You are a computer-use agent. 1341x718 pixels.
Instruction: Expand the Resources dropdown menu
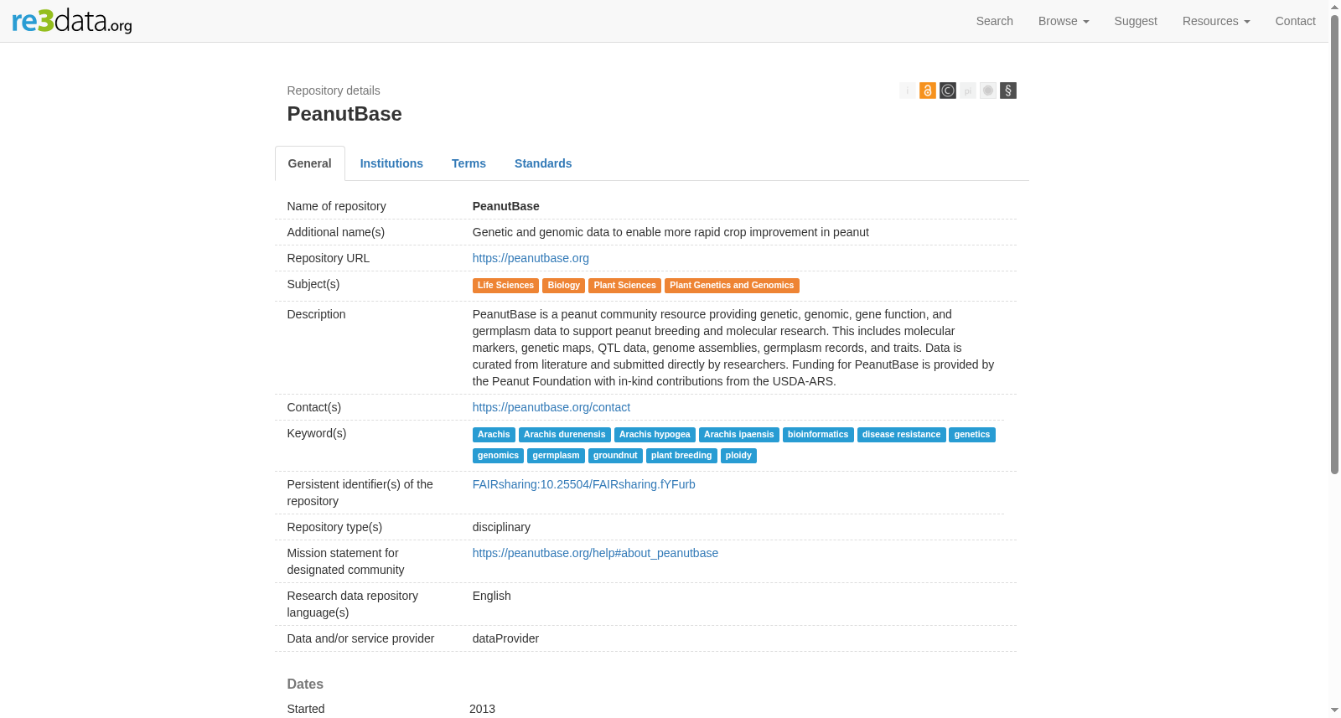(x=1216, y=21)
